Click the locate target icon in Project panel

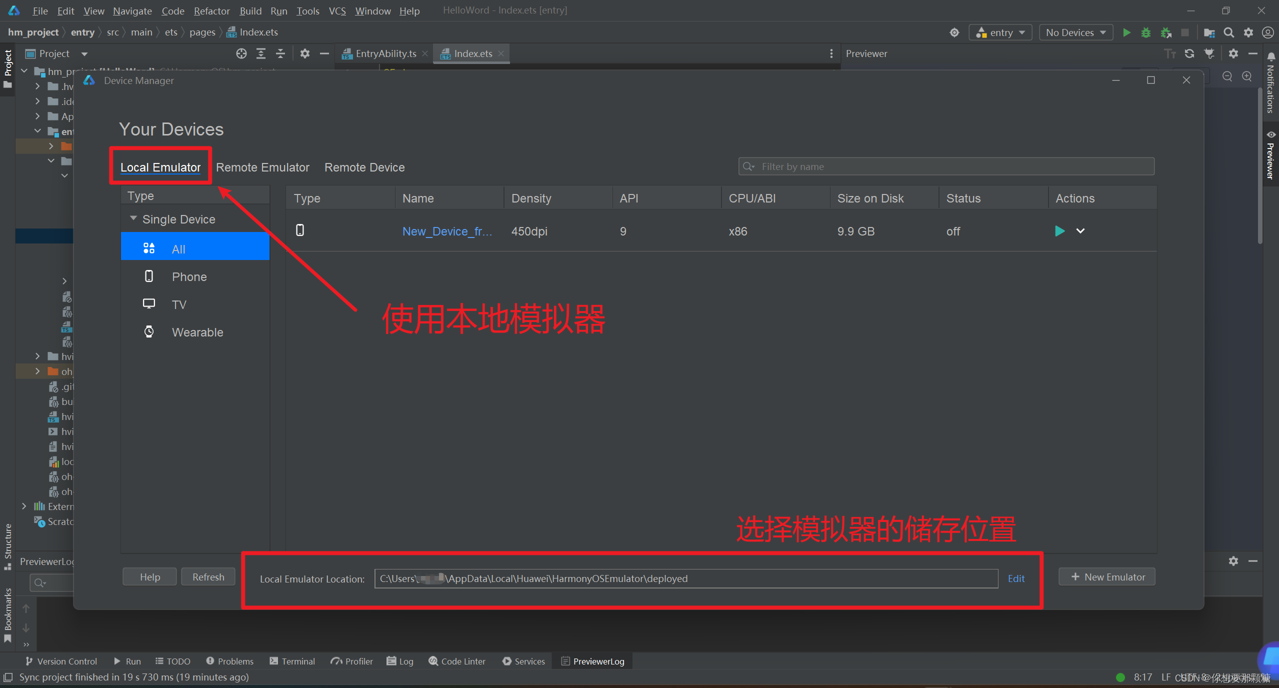point(241,53)
